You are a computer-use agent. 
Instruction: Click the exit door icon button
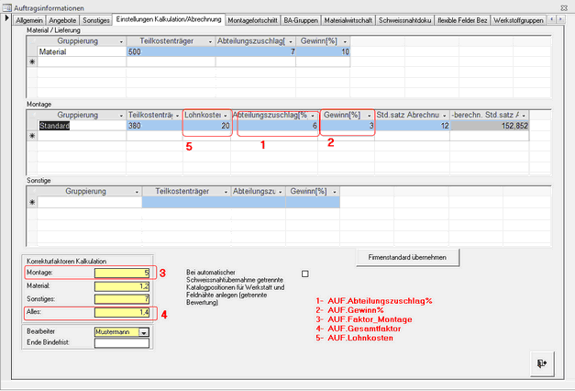pos(541,363)
